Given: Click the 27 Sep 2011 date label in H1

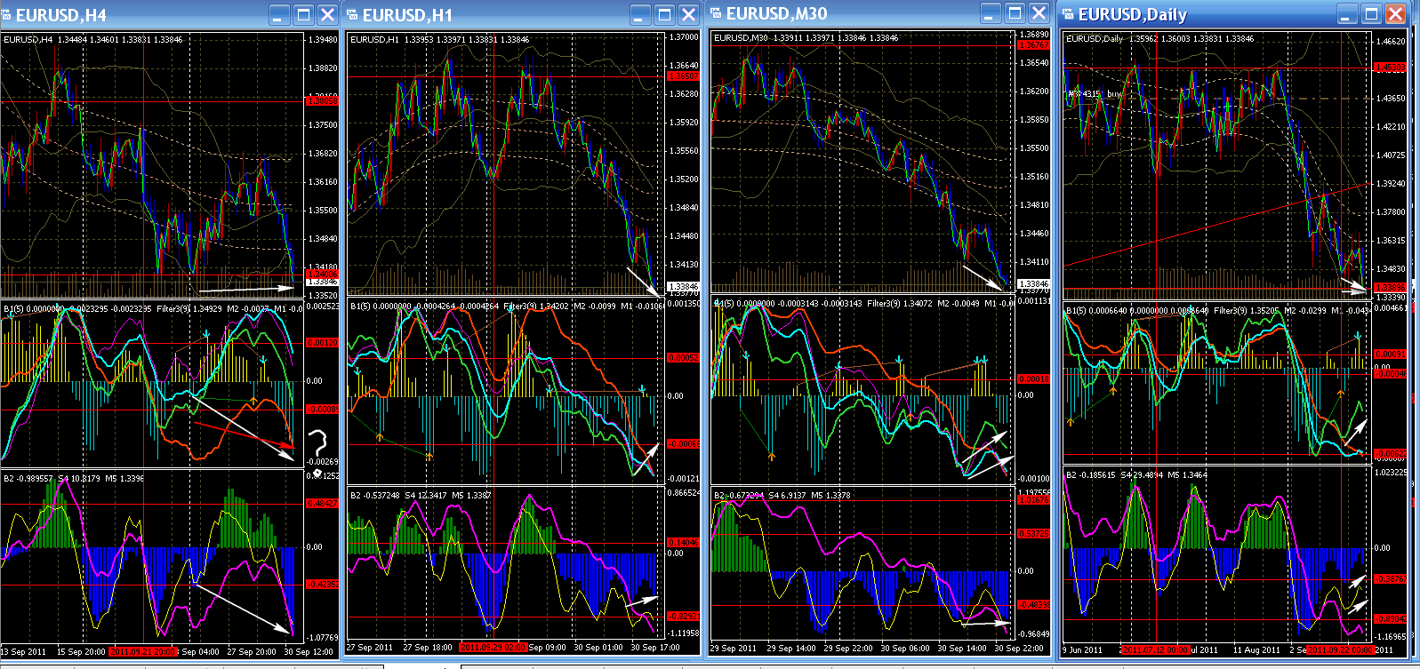Looking at the screenshot, I should (369, 648).
